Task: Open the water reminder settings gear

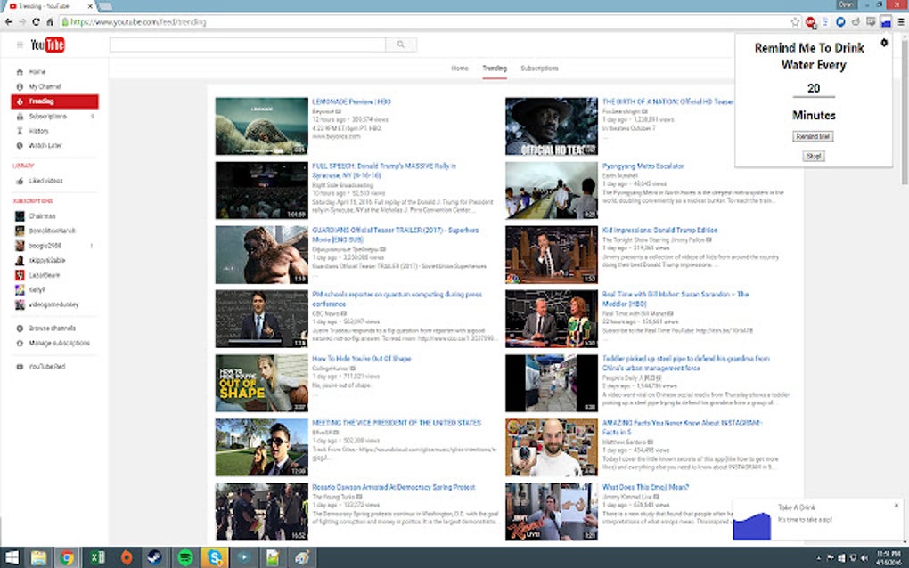Action: click(x=884, y=42)
